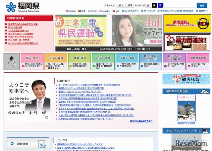Viewport: 212px width, 151px height.
Task: Open the 観光情報 クロスロードふくおか banner
Action: pyautogui.click(x=186, y=79)
